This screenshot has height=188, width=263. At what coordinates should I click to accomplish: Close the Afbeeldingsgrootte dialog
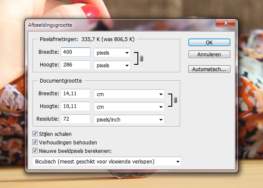(225, 23)
